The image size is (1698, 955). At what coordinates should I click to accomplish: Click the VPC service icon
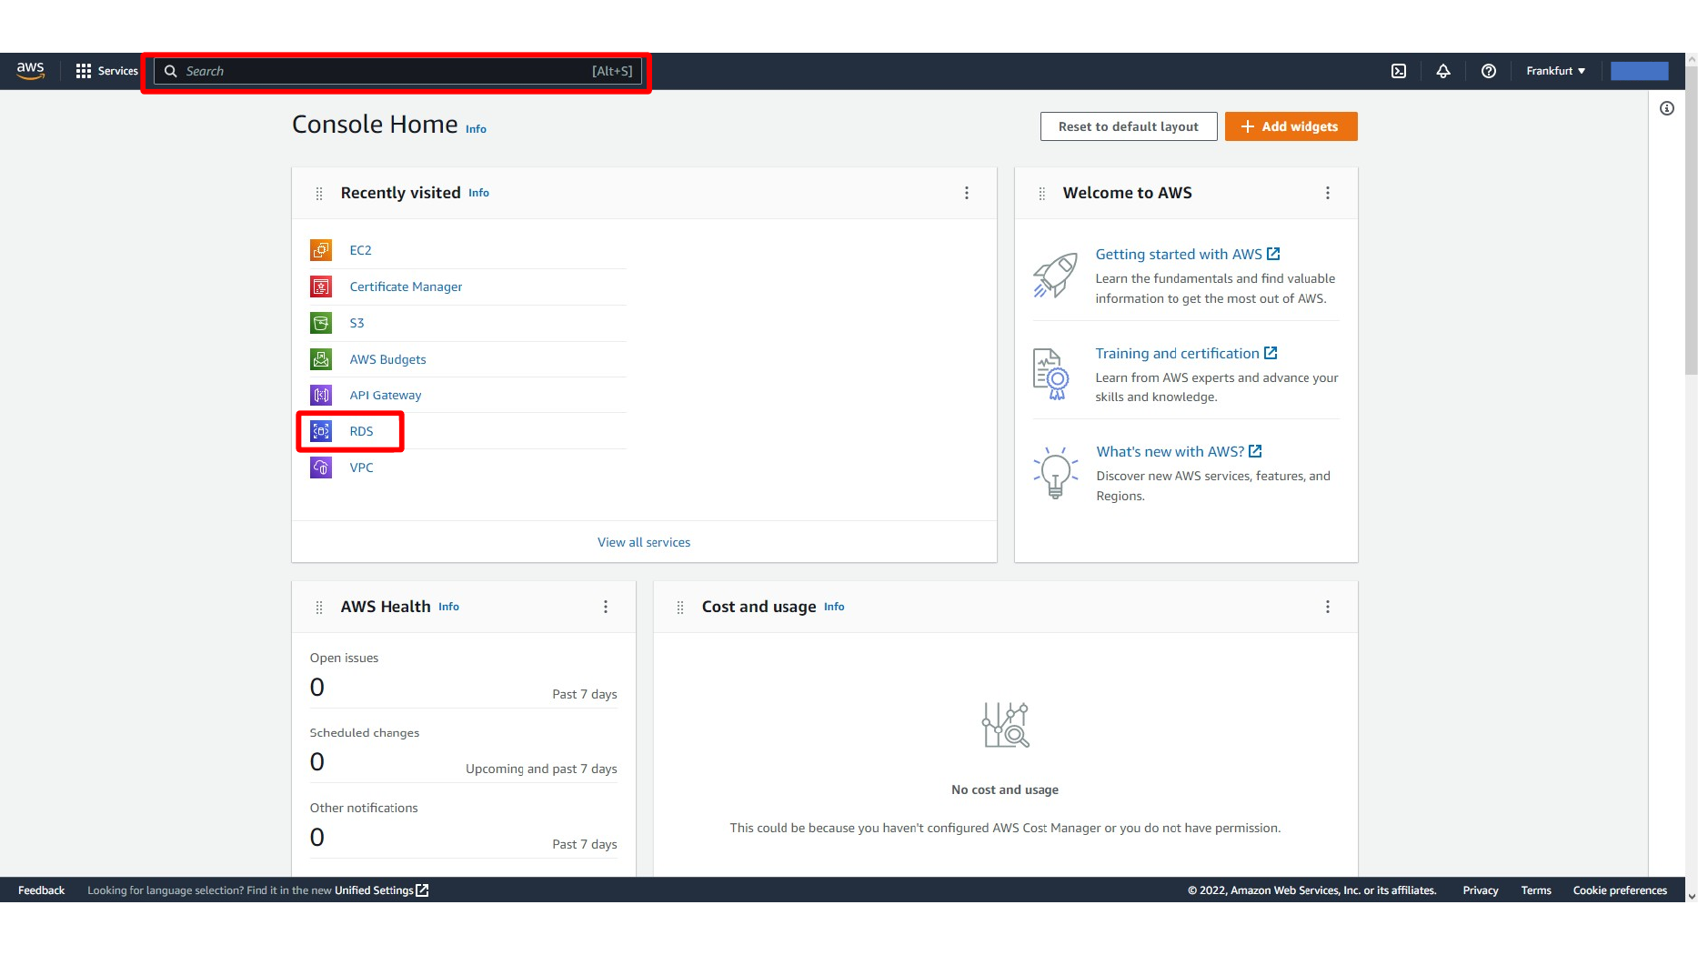[321, 467]
